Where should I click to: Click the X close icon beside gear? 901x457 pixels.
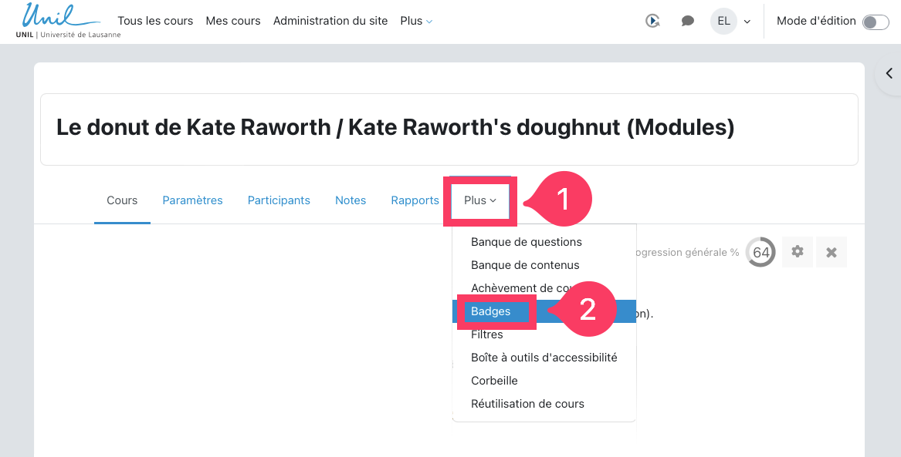[x=832, y=252]
